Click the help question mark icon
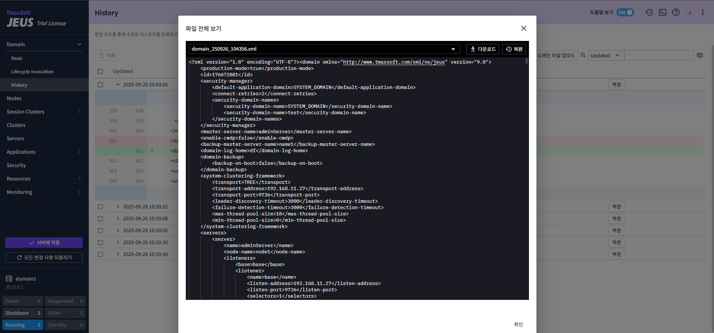This screenshot has width=714, height=333. 676,12
